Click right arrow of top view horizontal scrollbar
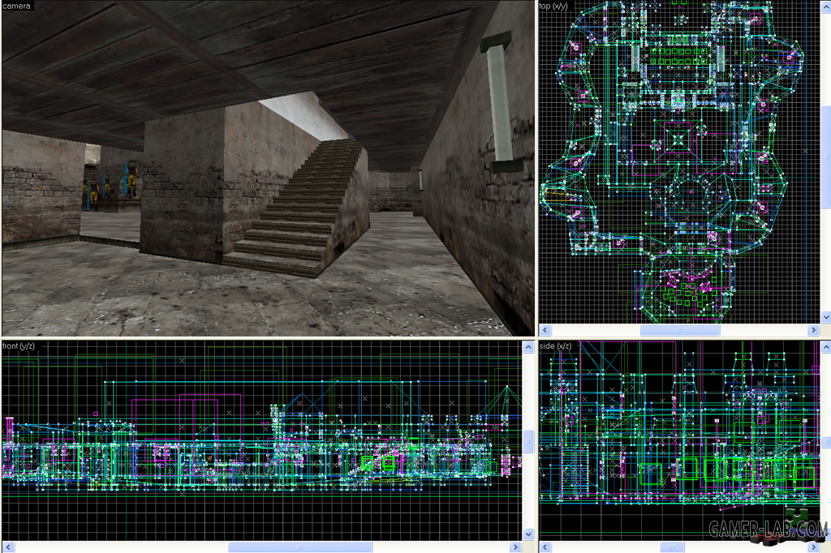831x553 pixels. coord(814,330)
